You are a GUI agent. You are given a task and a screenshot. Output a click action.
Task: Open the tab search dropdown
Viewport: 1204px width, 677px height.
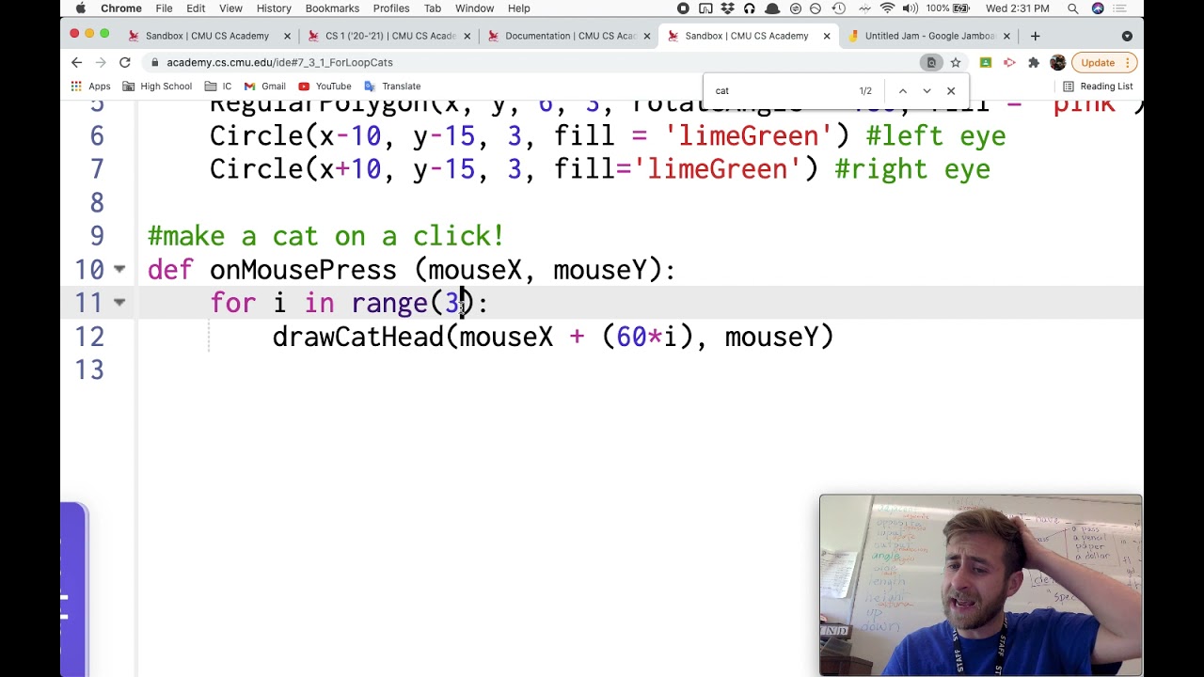(x=1127, y=36)
